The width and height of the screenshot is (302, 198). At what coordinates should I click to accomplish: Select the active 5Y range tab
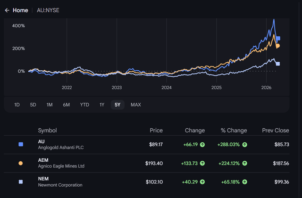117,105
